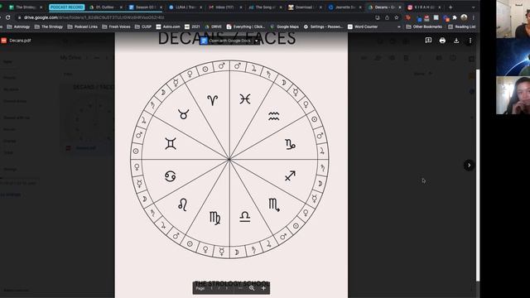530x298 pixels.
Task: Go to the next file arrow
Action: (x=469, y=166)
